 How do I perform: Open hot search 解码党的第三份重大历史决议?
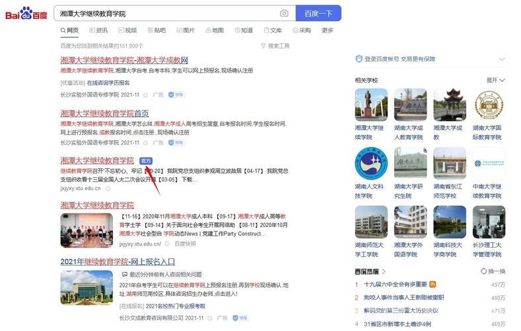tap(401, 310)
